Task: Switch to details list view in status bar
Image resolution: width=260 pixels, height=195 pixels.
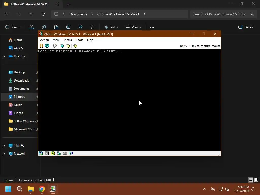Action: tap(251, 180)
